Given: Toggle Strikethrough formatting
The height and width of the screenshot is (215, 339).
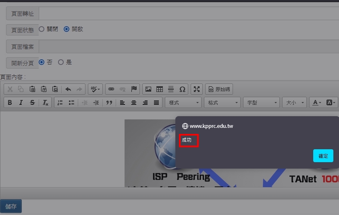Looking at the screenshot, I should [x=32, y=102].
